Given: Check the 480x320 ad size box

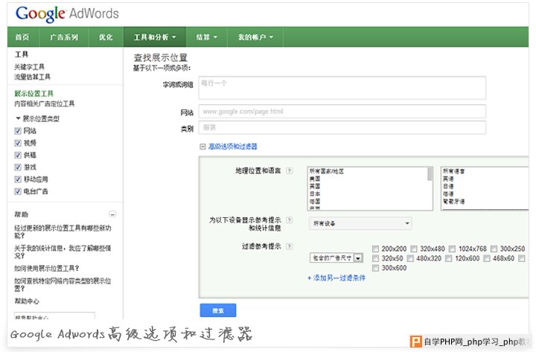Looking at the screenshot, I should point(410,258).
